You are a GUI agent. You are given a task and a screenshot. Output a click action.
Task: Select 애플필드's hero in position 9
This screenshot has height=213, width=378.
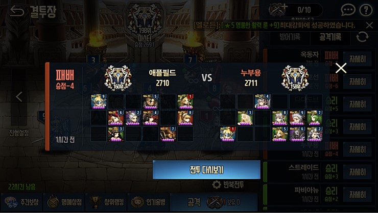(x=99, y=101)
